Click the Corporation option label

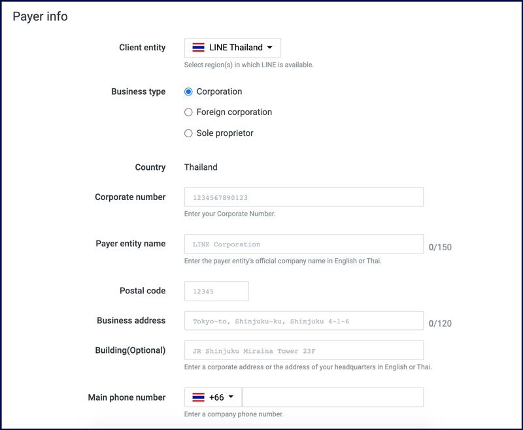pyautogui.click(x=219, y=91)
